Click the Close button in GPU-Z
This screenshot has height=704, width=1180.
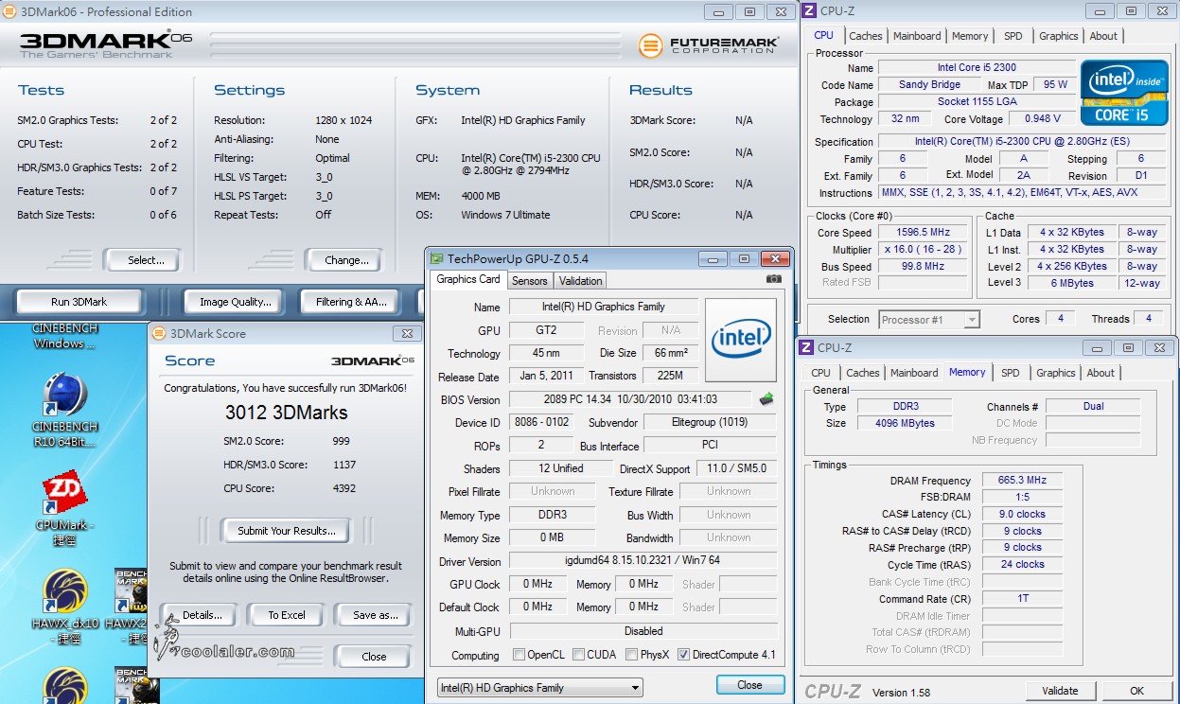749,685
